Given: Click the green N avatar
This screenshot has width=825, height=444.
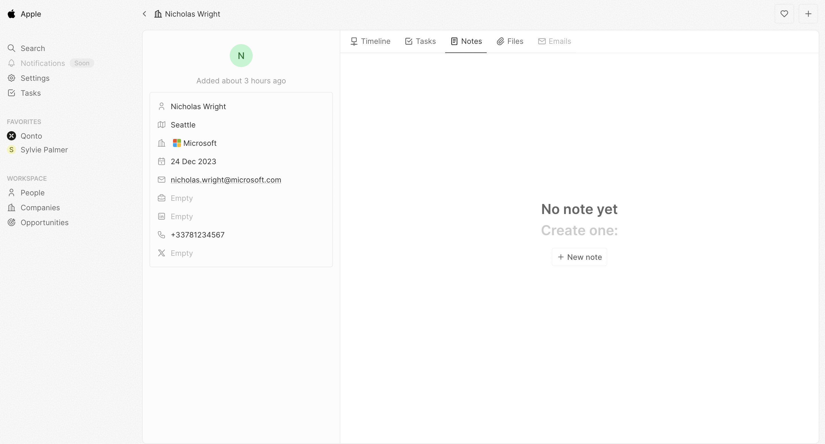Looking at the screenshot, I should point(241,56).
